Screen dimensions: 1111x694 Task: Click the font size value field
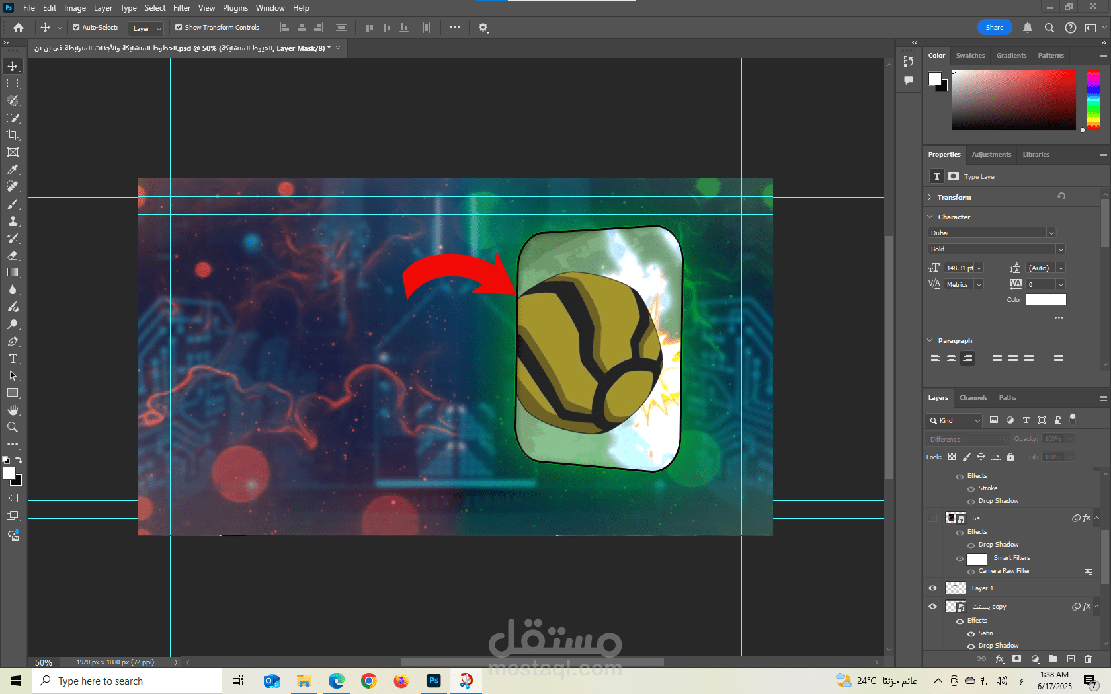coord(960,268)
